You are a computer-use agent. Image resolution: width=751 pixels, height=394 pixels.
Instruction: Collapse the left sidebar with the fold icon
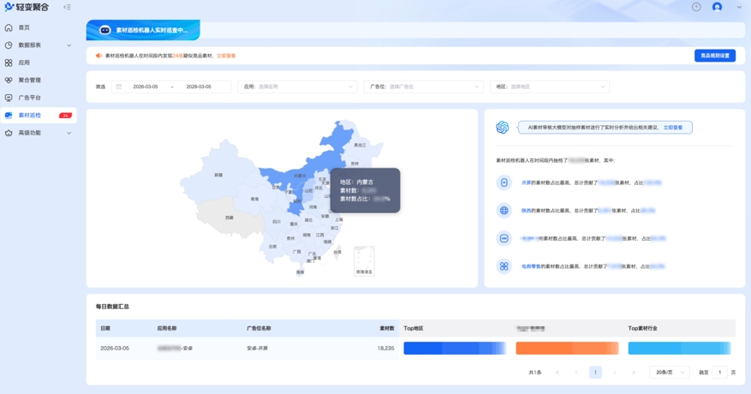click(x=67, y=7)
